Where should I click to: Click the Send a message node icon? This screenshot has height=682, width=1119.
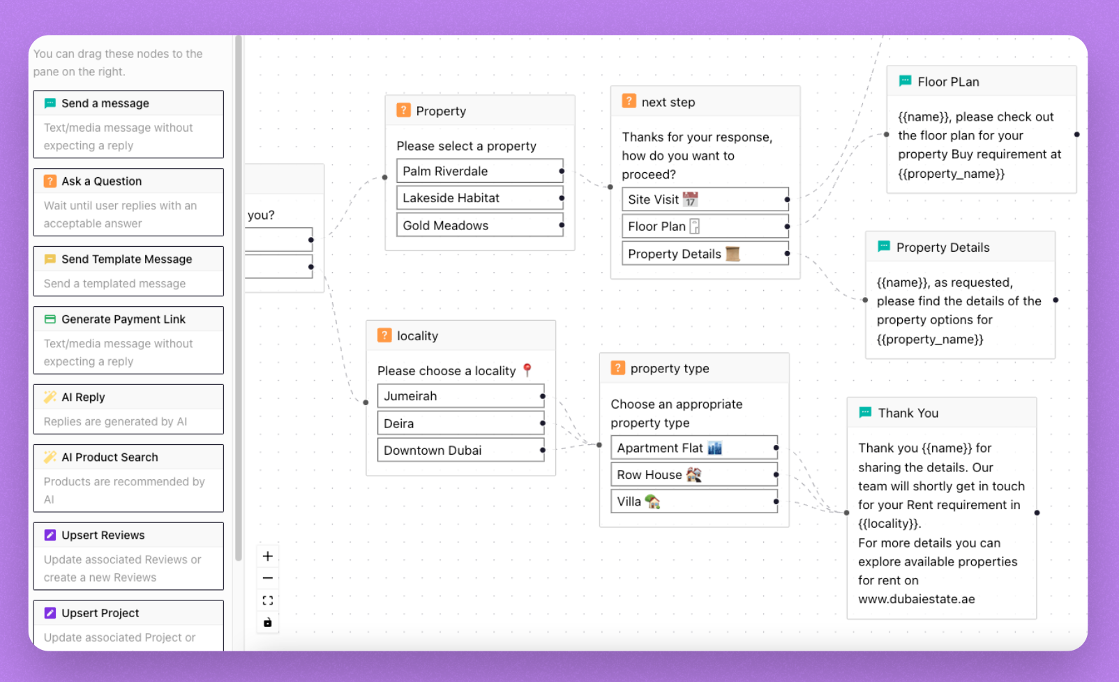tap(50, 103)
